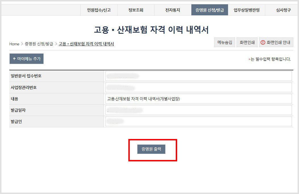Select the 증명원 신청/발급 navigation tab

210,10
